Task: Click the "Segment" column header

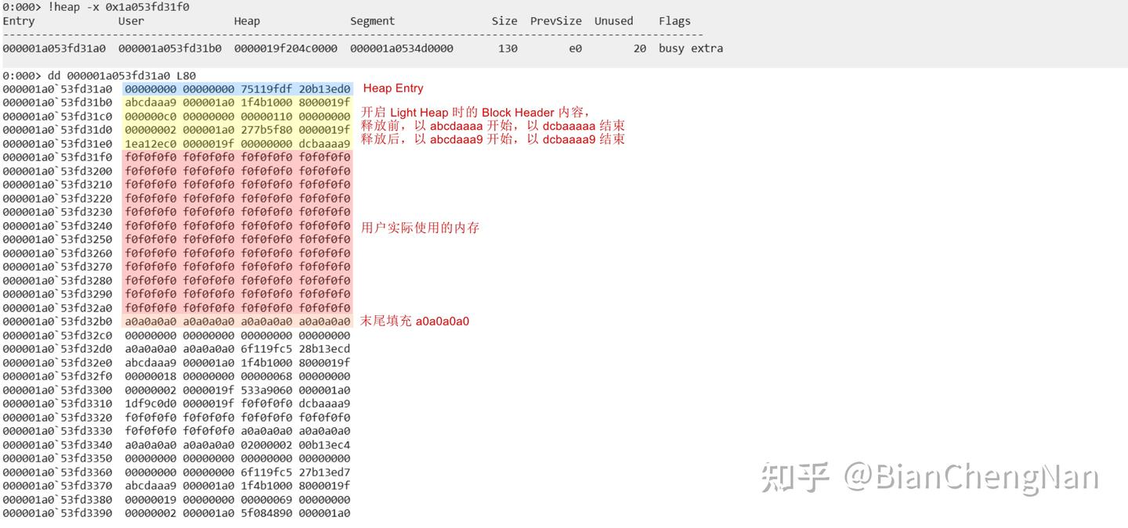Action: pos(373,20)
